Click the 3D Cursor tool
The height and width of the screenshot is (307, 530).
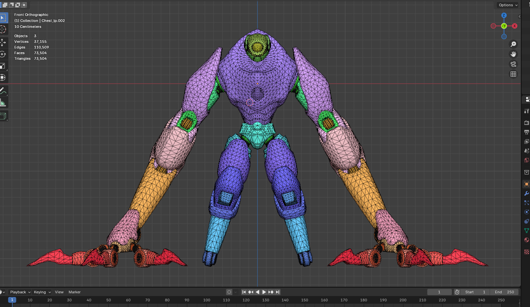click(3, 30)
